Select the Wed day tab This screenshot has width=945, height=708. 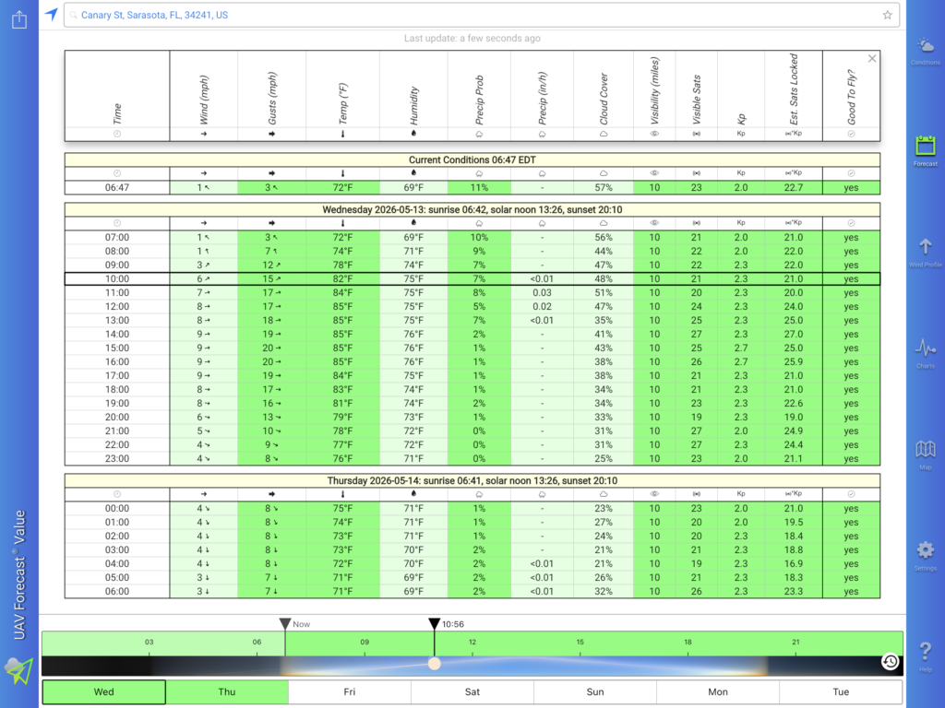[x=103, y=691]
